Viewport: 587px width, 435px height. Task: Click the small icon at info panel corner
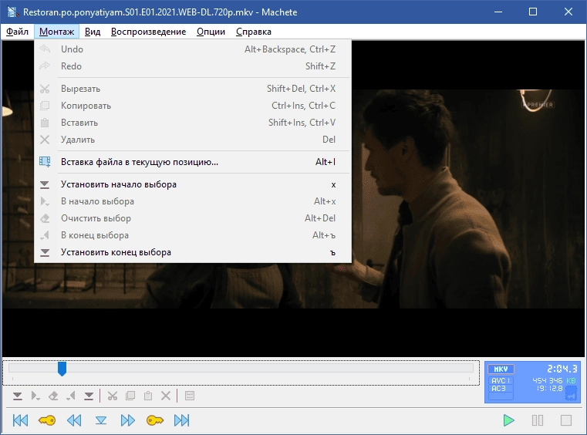571,394
